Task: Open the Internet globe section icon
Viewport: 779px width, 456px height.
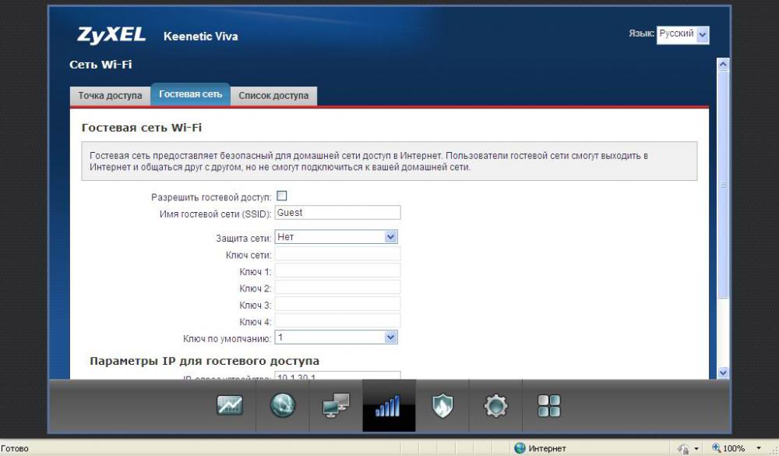Action: pyautogui.click(x=283, y=405)
